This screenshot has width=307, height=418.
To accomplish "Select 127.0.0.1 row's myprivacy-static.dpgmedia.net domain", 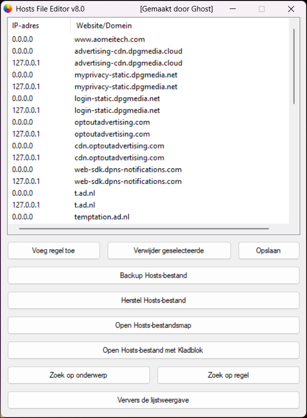I will [126, 87].
